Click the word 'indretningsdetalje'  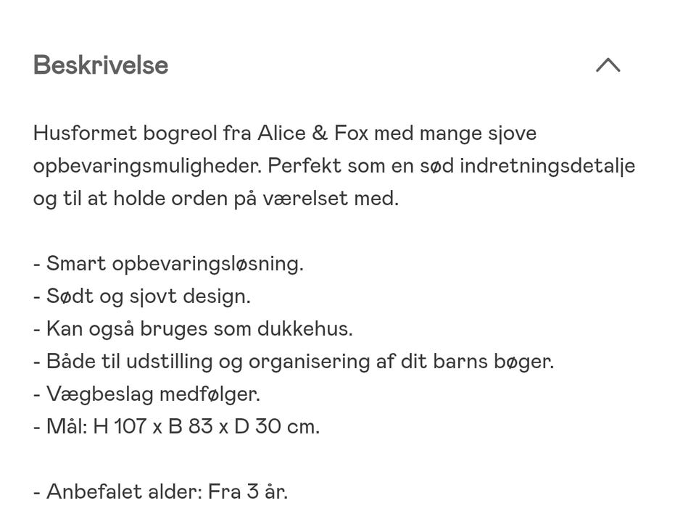coord(547,166)
